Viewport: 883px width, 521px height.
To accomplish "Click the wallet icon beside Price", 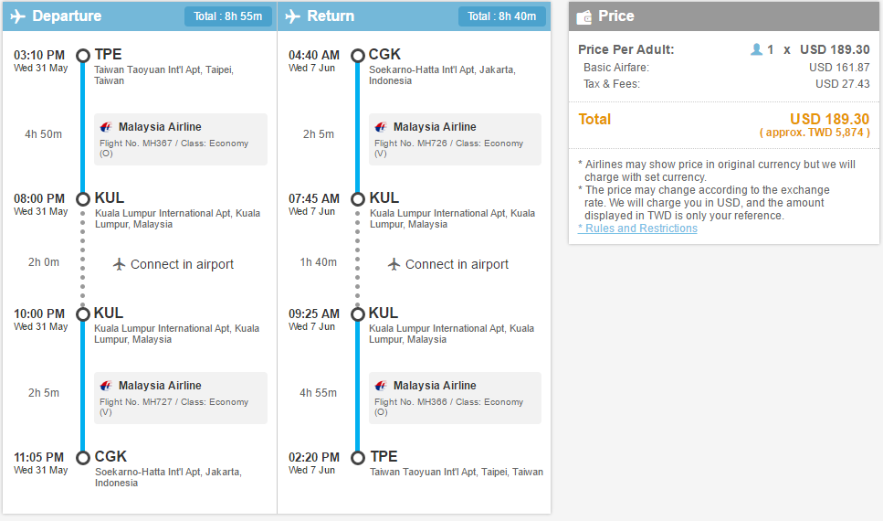I will coord(584,17).
